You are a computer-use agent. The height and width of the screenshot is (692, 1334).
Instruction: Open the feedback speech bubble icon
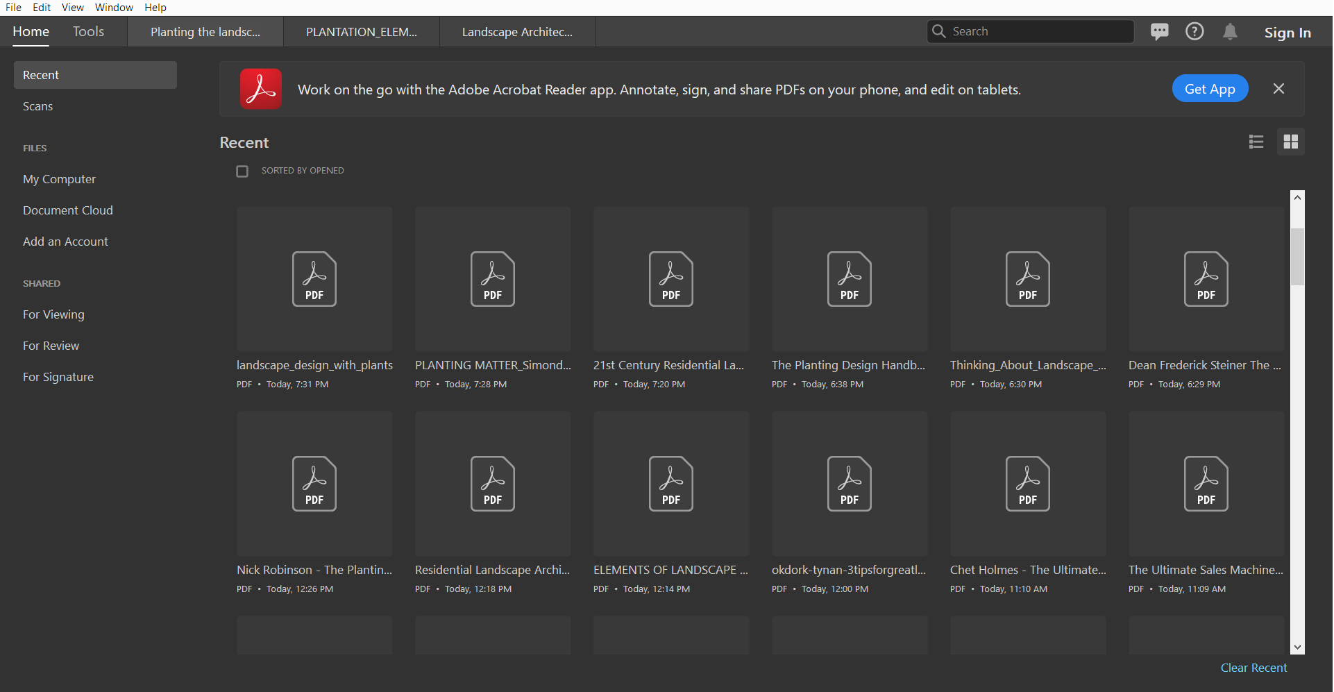[1160, 31]
